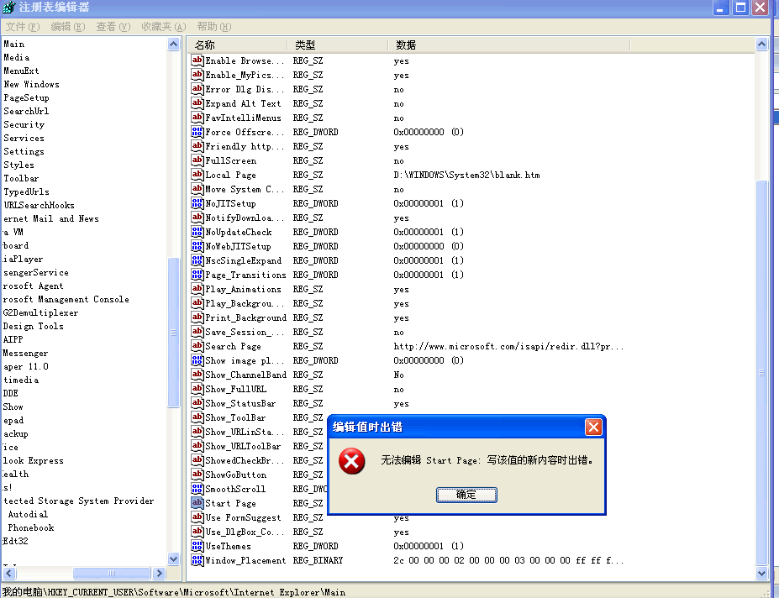Sort by the 数据 column header
Viewport: 779px width, 598px height.
click(x=509, y=45)
